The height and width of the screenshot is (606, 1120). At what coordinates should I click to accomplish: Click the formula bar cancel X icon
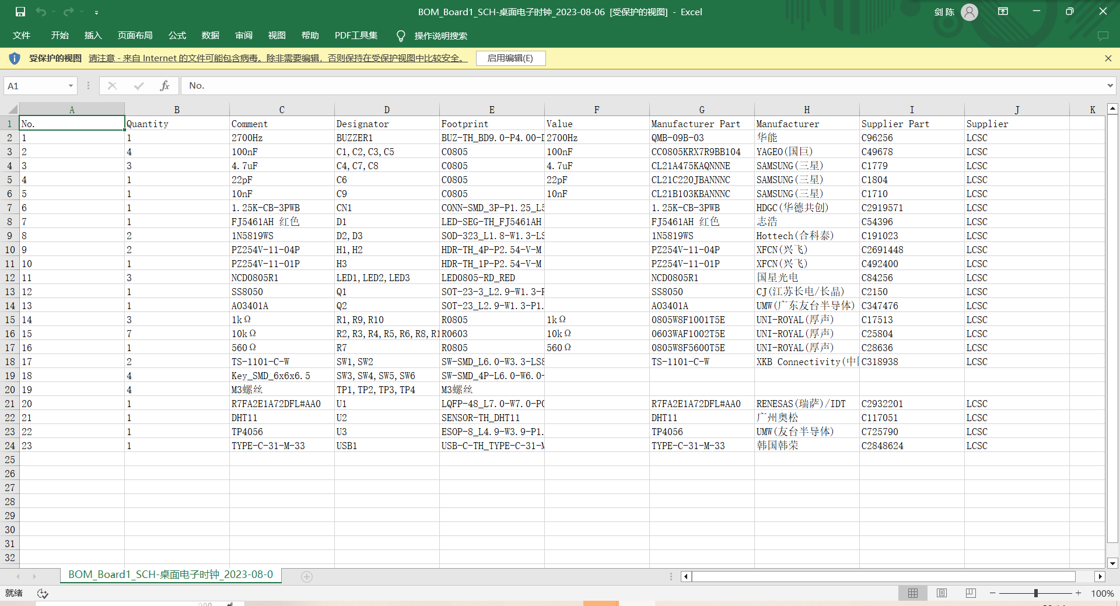[113, 86]
